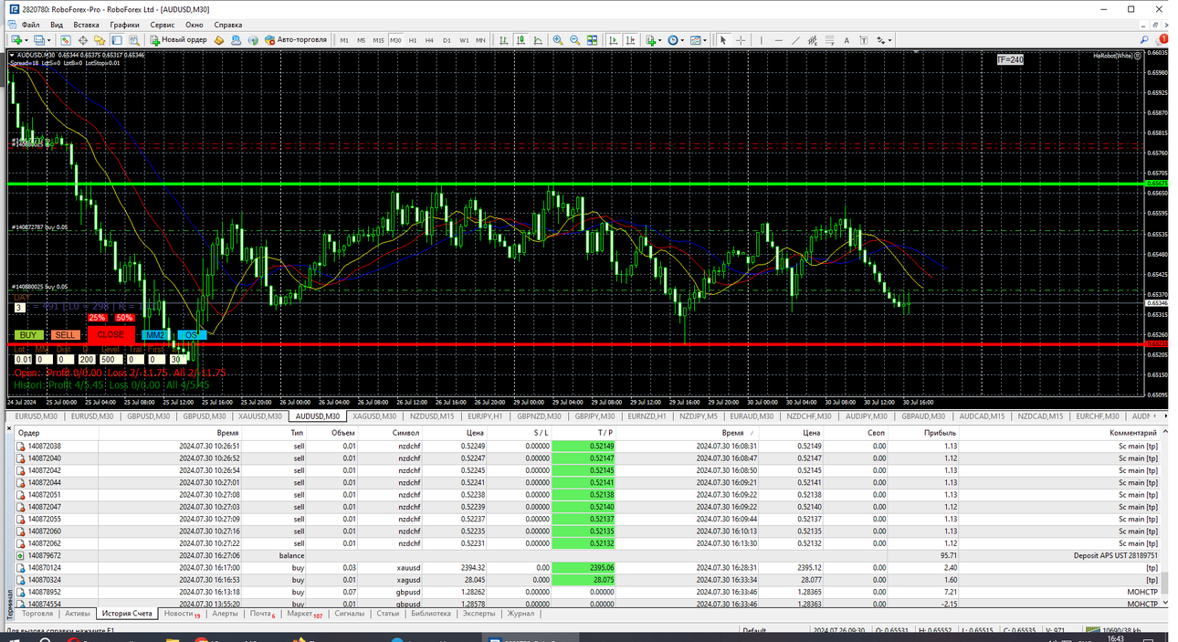The width and height of the screenshot is (1178, 642).
Task: Select the Fibonacci retracement tool
Action: (x=830, y=40)
